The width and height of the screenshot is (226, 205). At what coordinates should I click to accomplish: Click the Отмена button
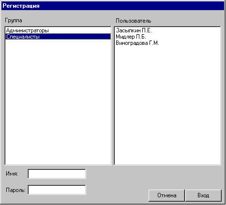click(x=166, y=195)
